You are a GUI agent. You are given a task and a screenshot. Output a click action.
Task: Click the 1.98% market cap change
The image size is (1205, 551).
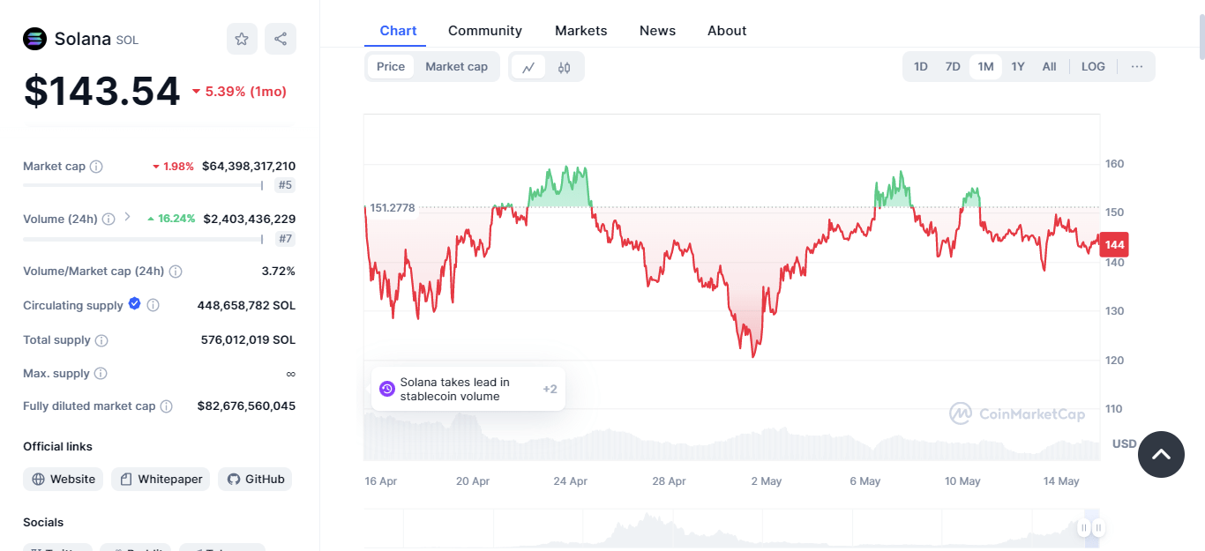173,167
